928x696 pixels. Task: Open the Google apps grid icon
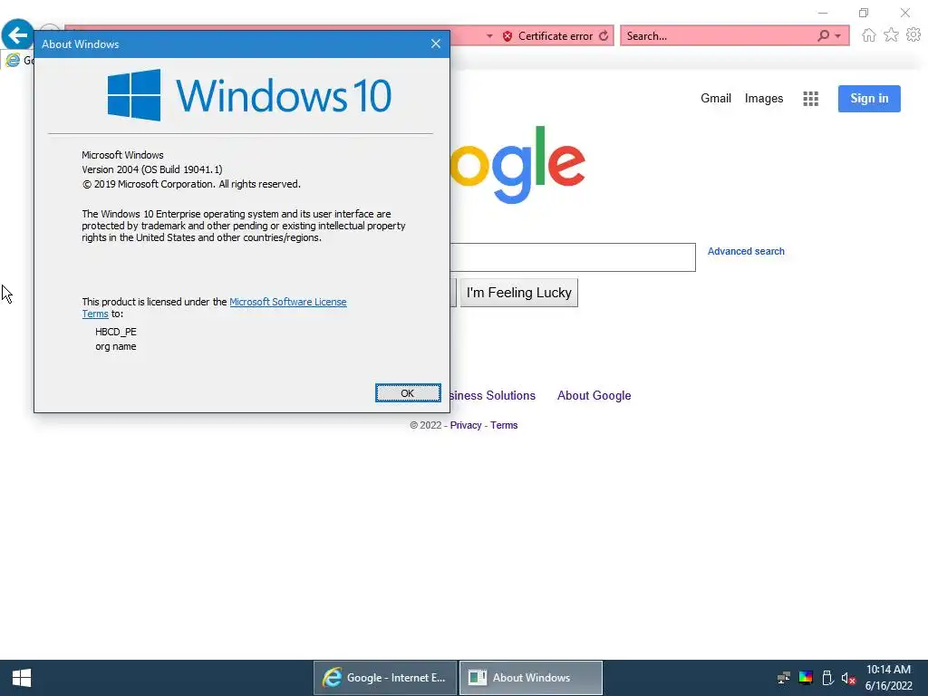pos(810,99)
